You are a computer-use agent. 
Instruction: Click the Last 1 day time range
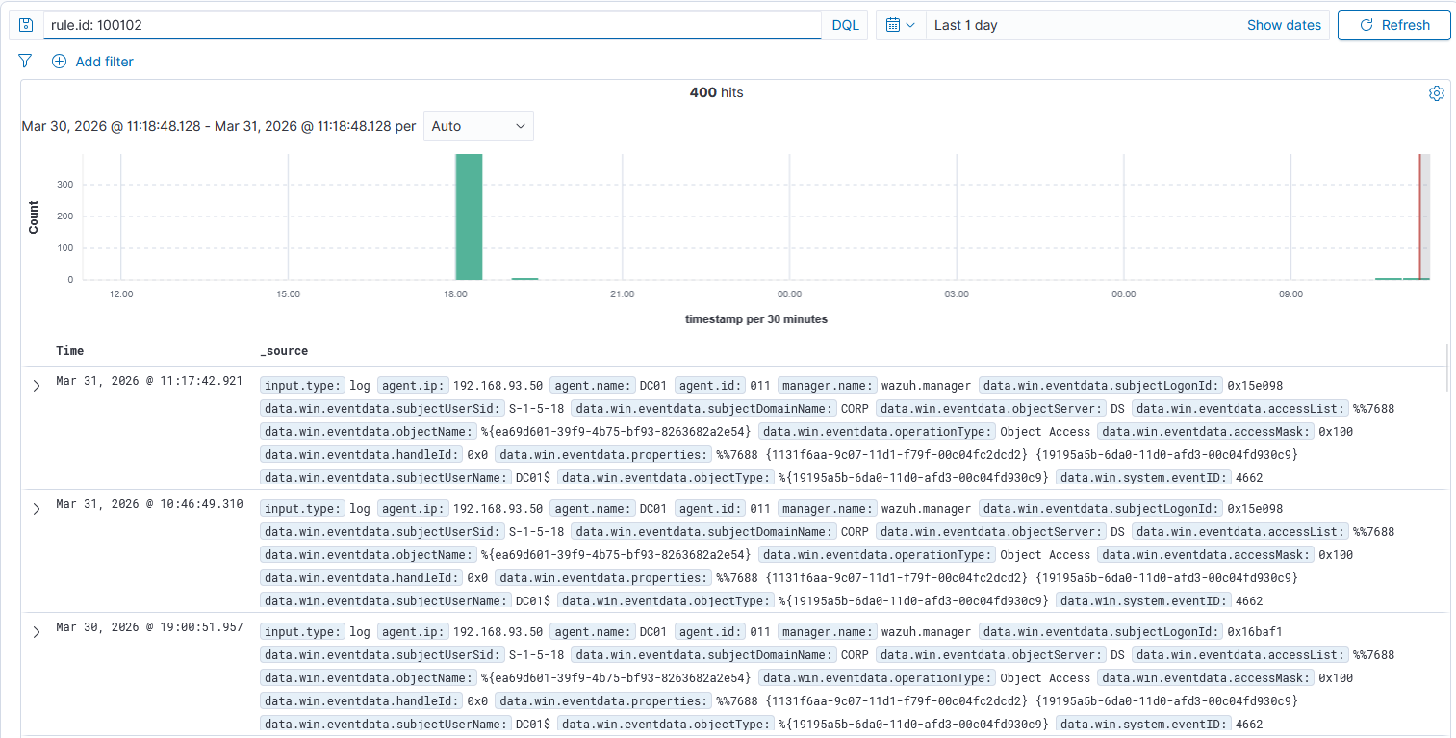(x=965, y=25)
